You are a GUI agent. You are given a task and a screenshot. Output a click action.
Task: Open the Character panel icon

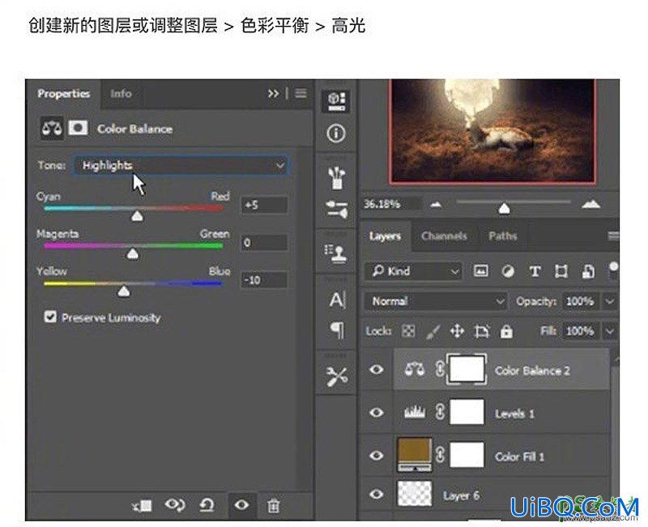tap(337, 300)
